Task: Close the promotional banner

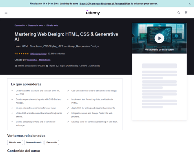Action: [190, 4]
